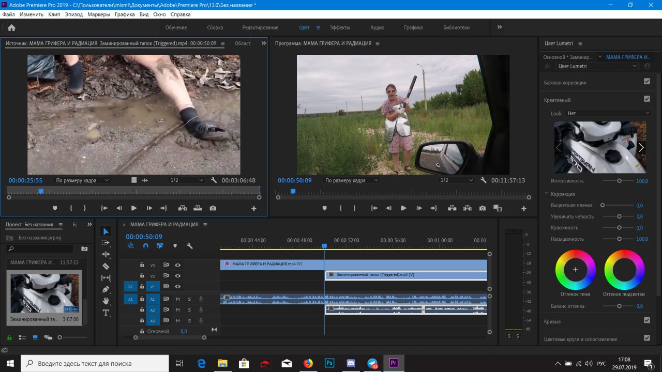Select the Type tool
Image resolution: width=662 pixels, height=372 pixels.
pyautogui.click(x=106, y=313)
